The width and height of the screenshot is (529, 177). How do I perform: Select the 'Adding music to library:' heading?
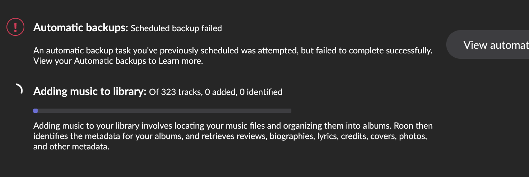tap(90, 92)
